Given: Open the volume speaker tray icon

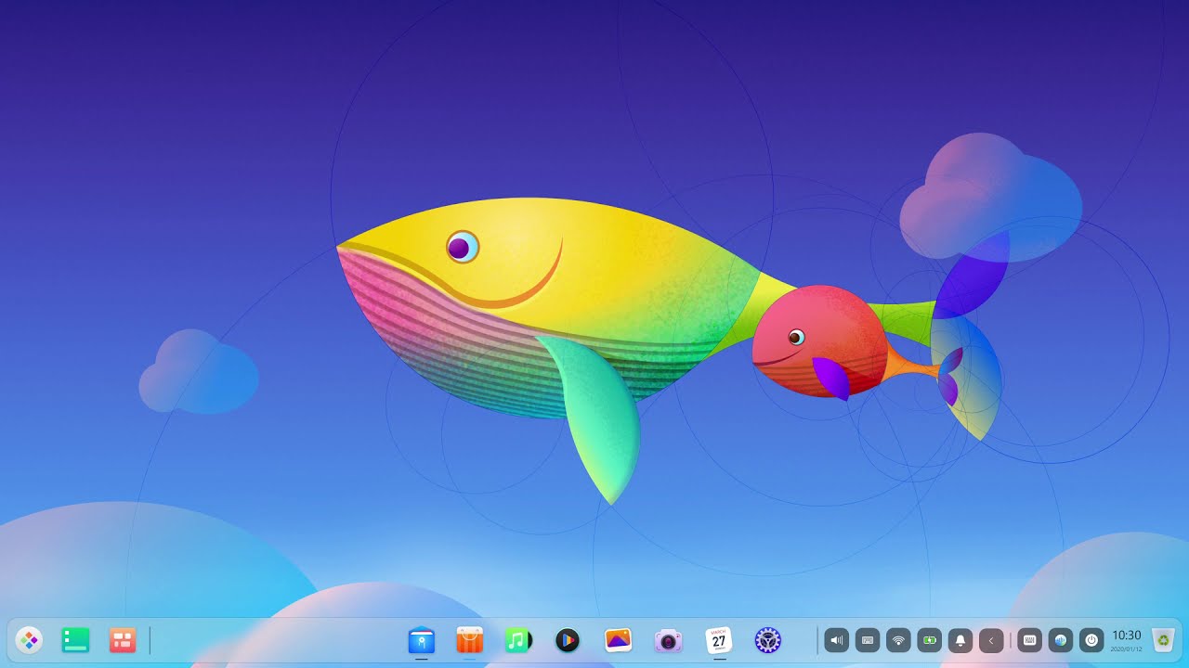Looking at the screenshot, I should [x=837, y=640].
